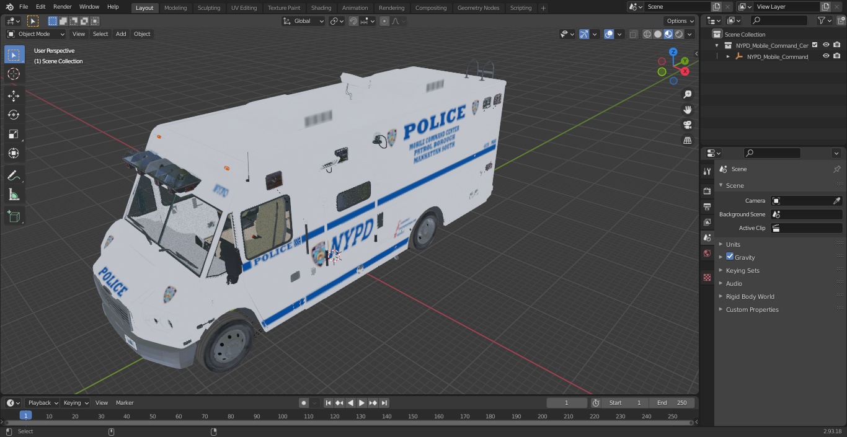
Task: Jump to the end frame button
Action: [x=384, y=403]
